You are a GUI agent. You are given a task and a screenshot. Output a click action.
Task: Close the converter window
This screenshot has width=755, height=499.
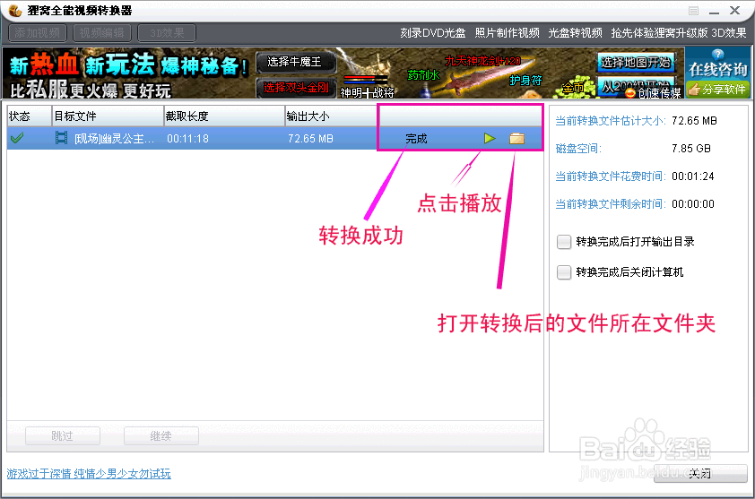(734, 11)
